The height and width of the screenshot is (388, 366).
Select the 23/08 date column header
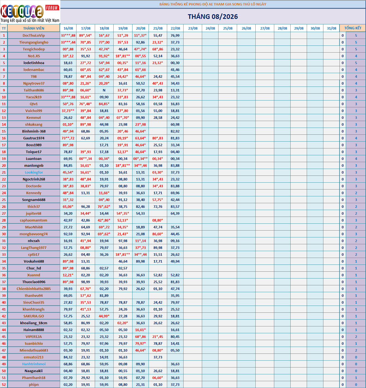[x=193, y=28]
